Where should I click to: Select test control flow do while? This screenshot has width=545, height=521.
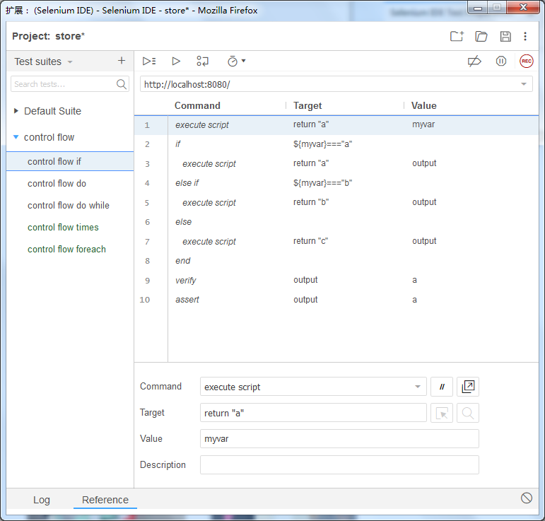[x=70, y=205]
